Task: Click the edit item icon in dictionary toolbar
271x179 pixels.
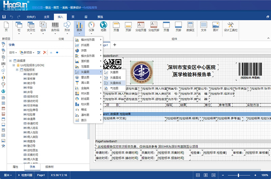Action: click(x=39, y=53)
